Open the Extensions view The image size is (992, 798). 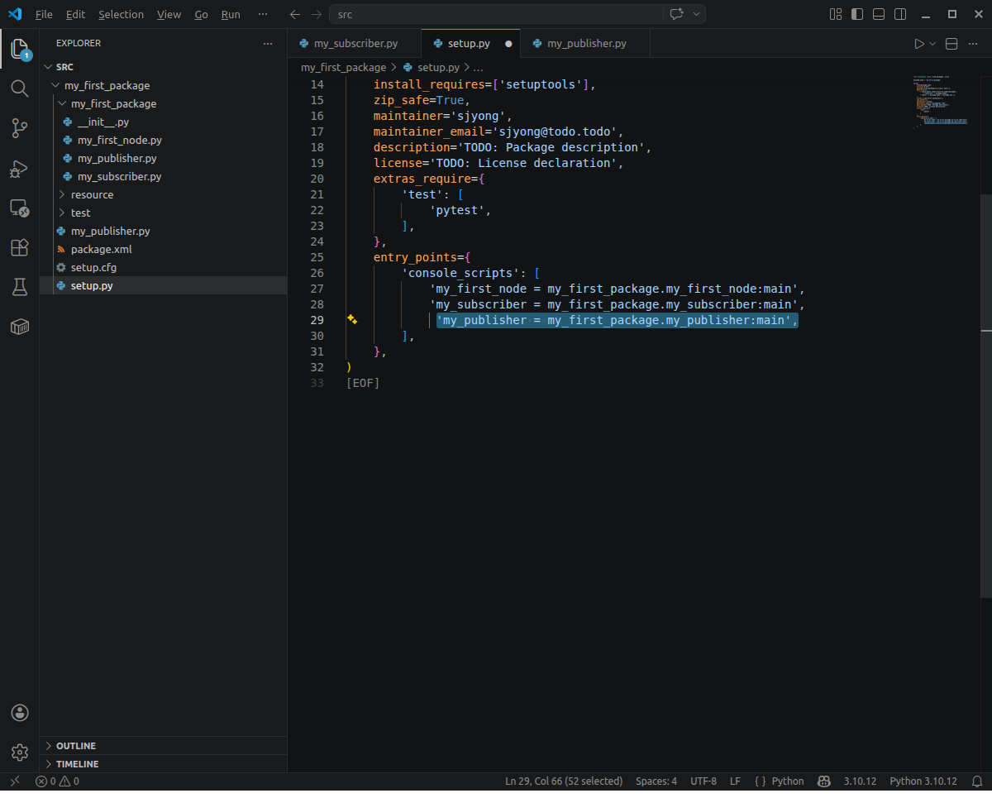[20, 247]
